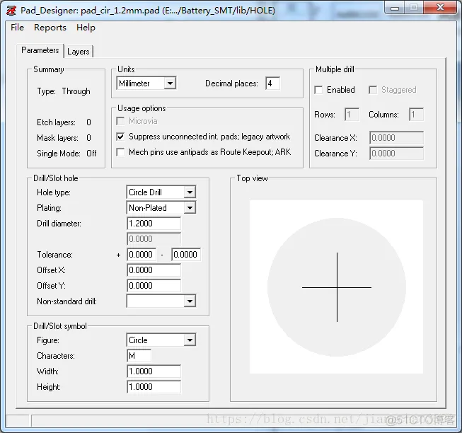
Task: Switch to the Parameters tab
Action: coord(40,50)
